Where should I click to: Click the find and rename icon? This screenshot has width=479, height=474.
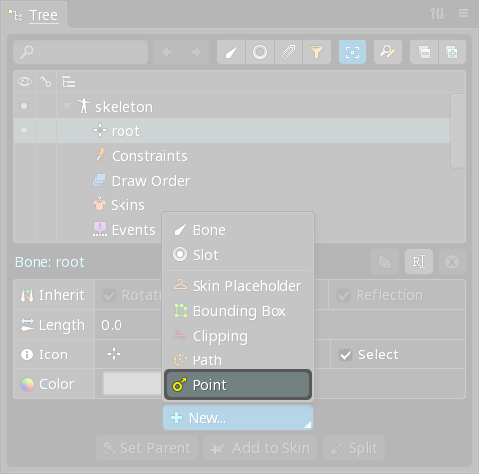pos(388,52)
